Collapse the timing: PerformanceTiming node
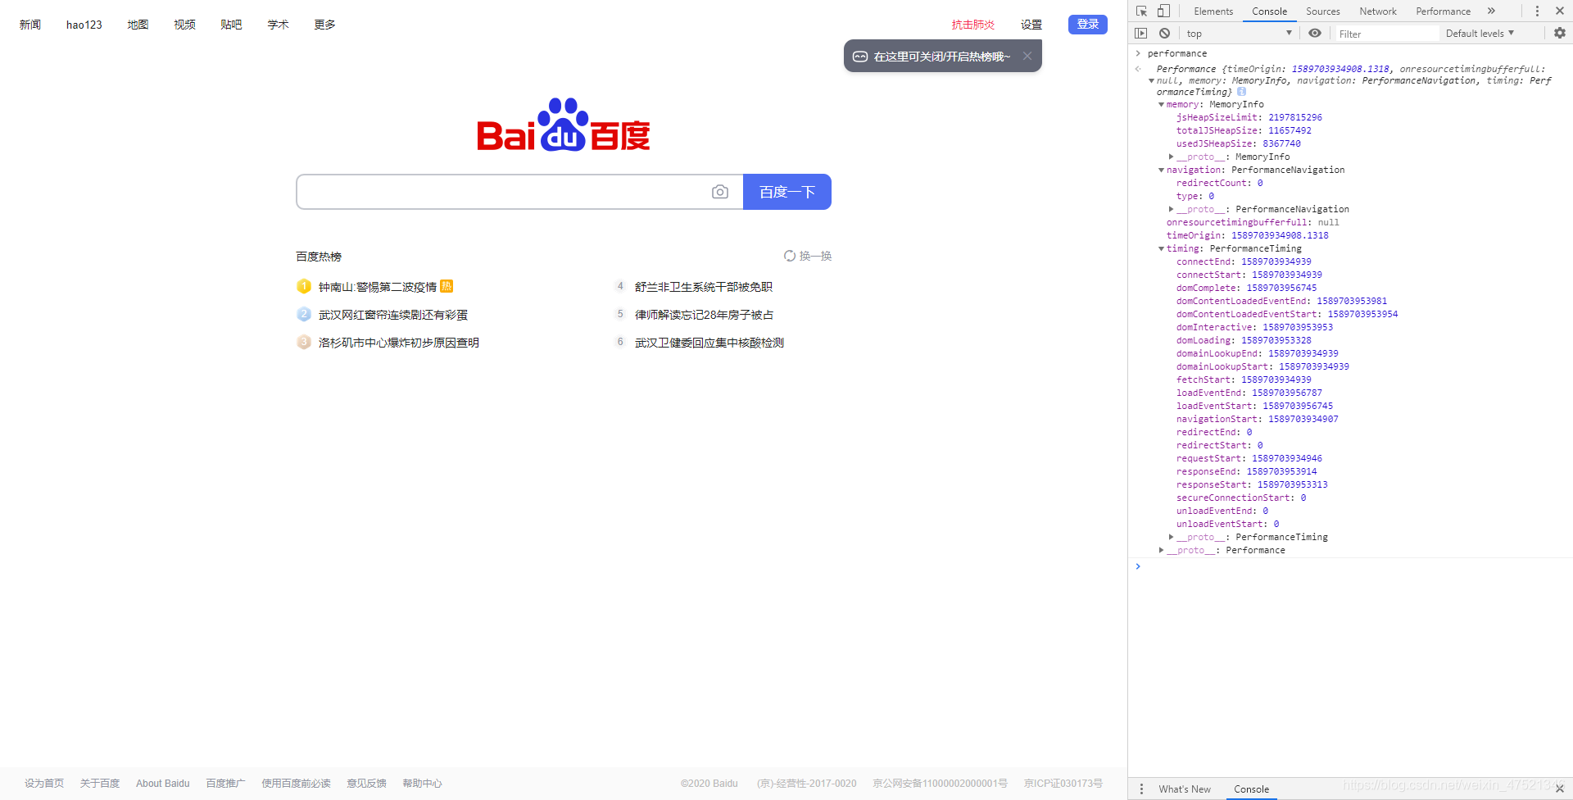 click(x=1161, y=249)
